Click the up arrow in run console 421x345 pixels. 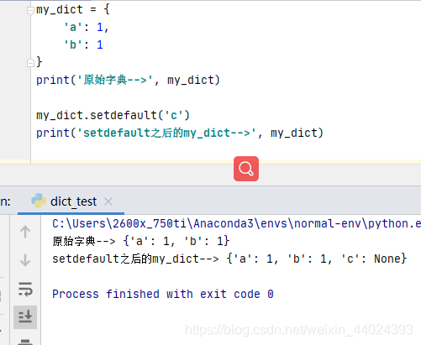pyautogui.click(x=25, y=232)
